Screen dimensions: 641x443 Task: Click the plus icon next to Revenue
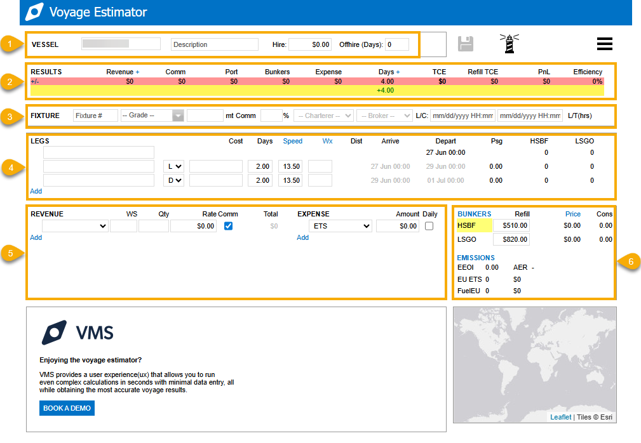pos(137,72)
